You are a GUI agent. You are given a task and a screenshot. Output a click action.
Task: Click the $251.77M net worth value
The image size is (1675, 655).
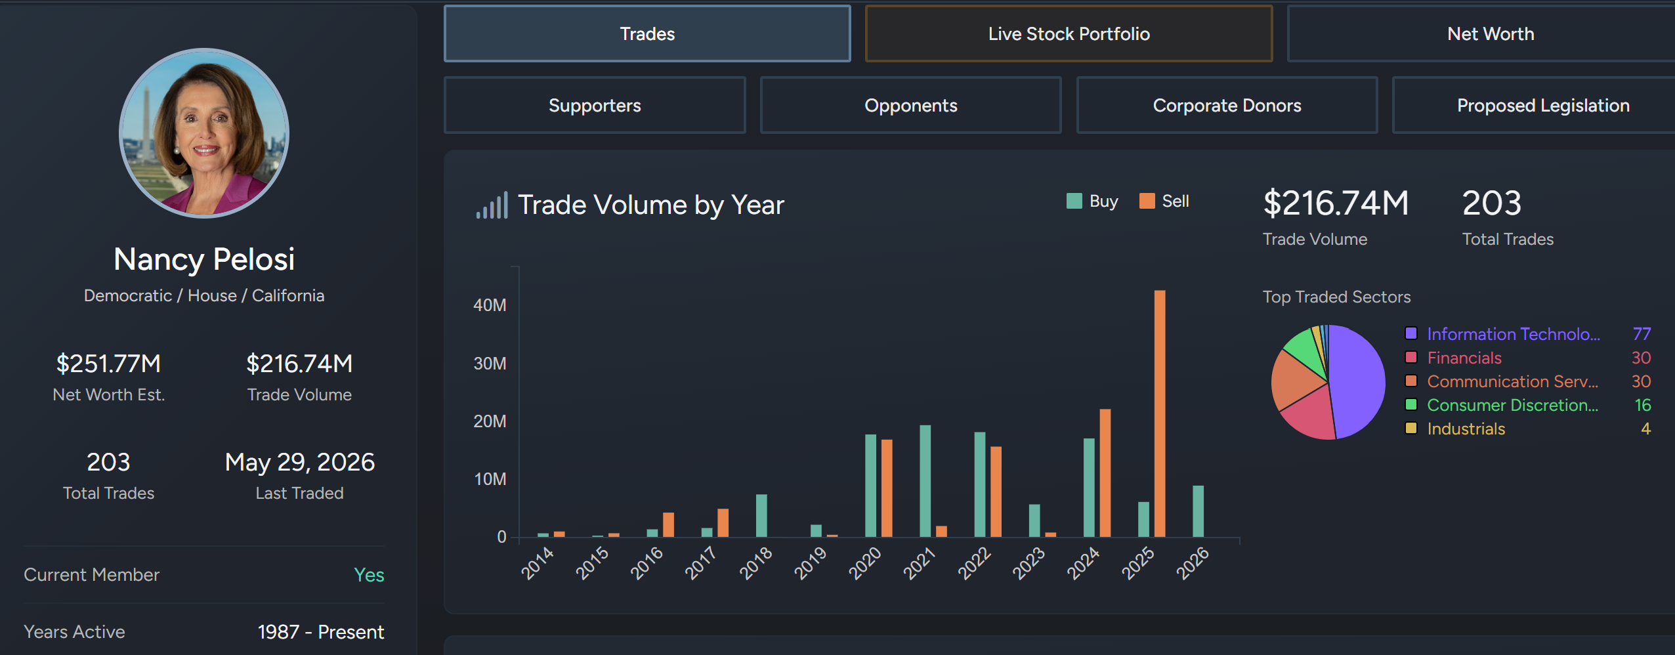[x=109, y=363]
